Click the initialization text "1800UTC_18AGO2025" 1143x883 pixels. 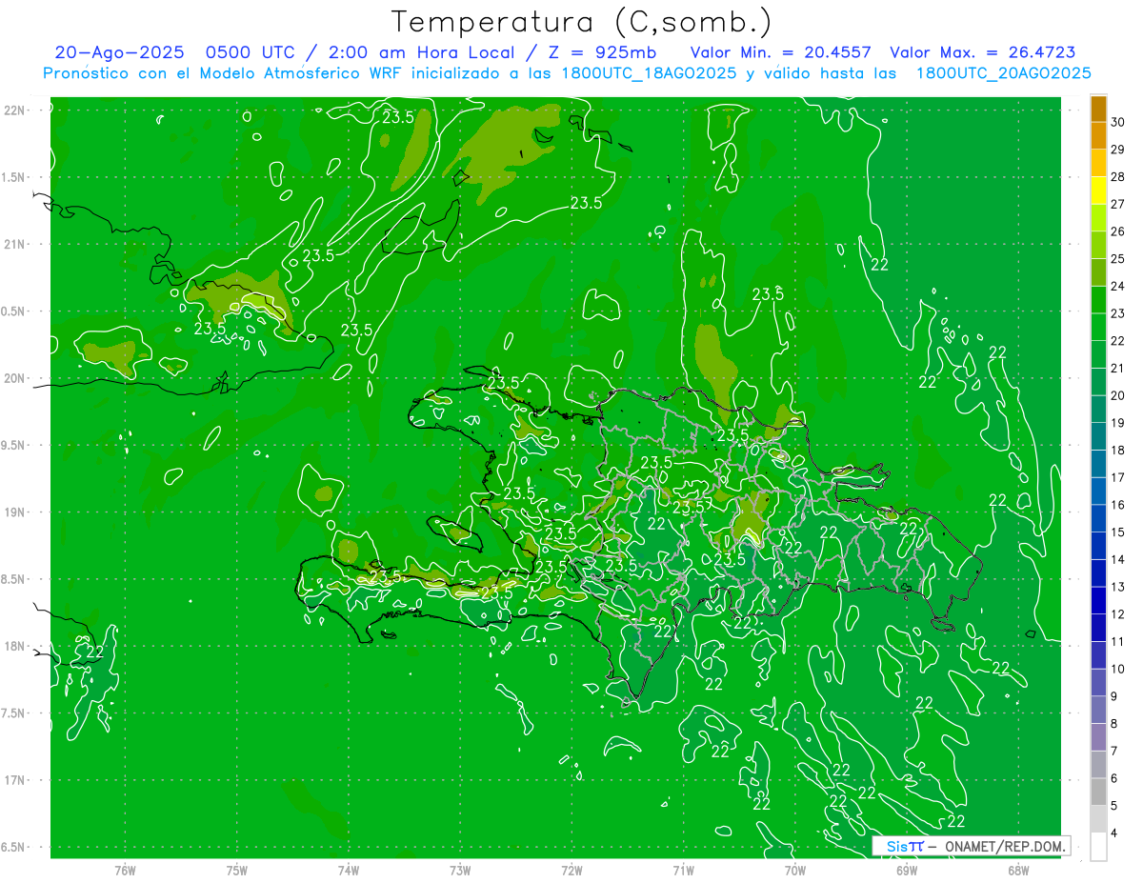click(645, 72)
